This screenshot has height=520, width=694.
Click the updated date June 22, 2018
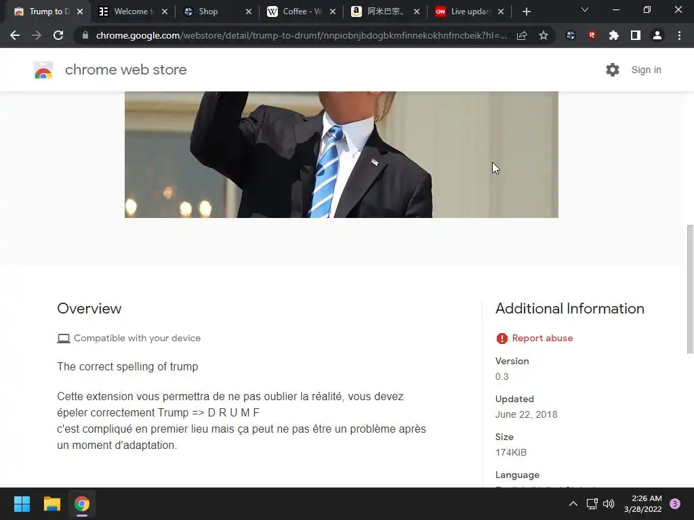coord(526,415)
